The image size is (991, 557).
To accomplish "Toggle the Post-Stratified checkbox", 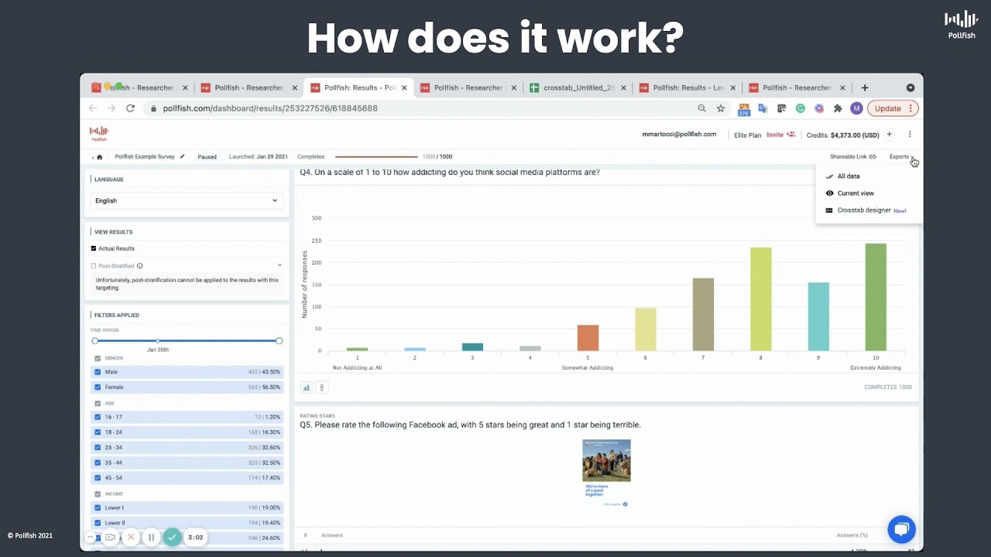I will coord(94,266).
